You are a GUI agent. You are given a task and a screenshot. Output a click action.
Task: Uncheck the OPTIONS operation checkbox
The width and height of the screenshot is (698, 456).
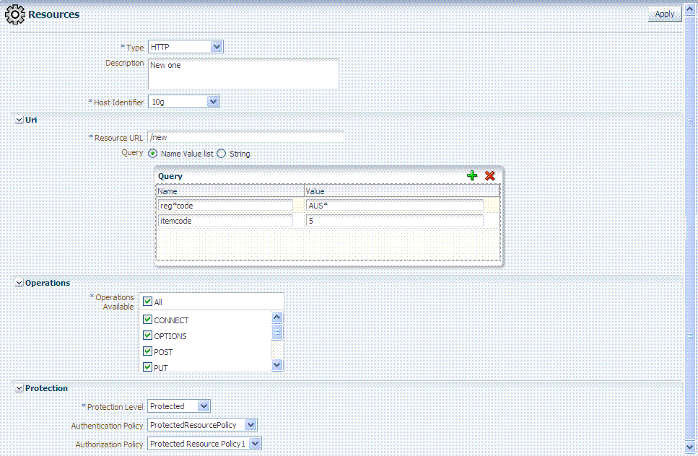point(148,336)
